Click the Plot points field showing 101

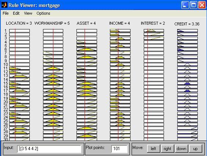(x=119, y=149)
